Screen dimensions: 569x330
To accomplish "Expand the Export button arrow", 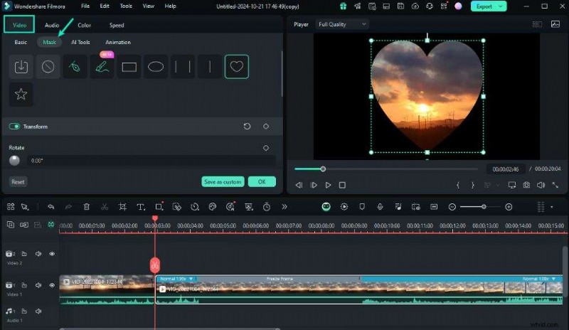I will (501, 6).
